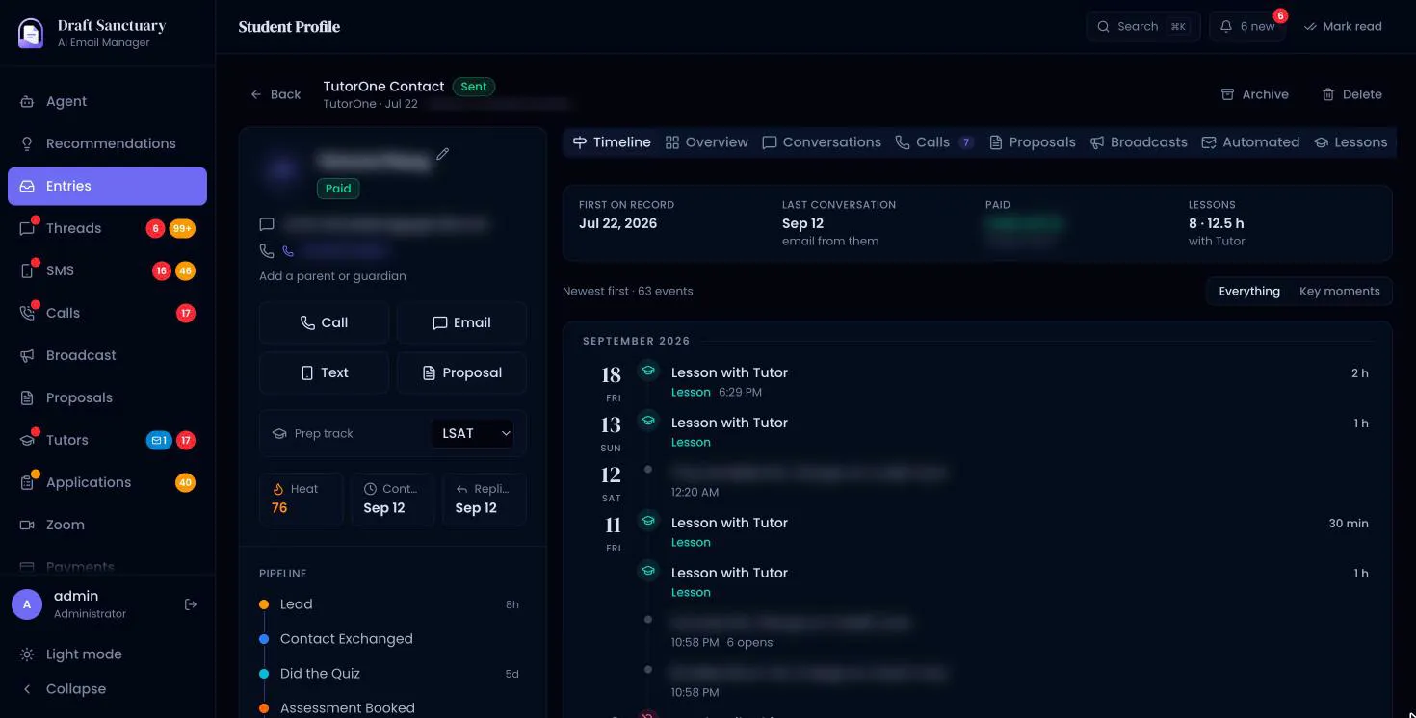The image size is (1416, 718).
Task: Click the logout icon beside admin
Action: coord(191,604)
